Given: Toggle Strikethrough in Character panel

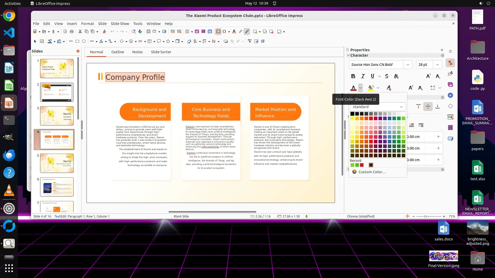Looking at the screenshot, I should pyautogui.click(x=386, y=76).
